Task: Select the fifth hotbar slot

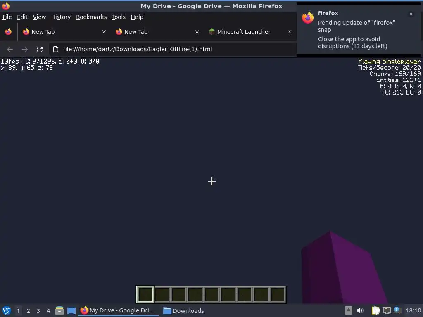Action: (211, 294)
